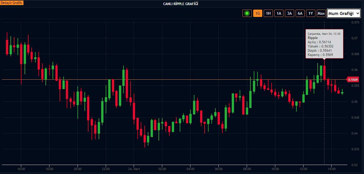Click the 20:00 time axis label

pyautogui.click(x=78, y=169)
